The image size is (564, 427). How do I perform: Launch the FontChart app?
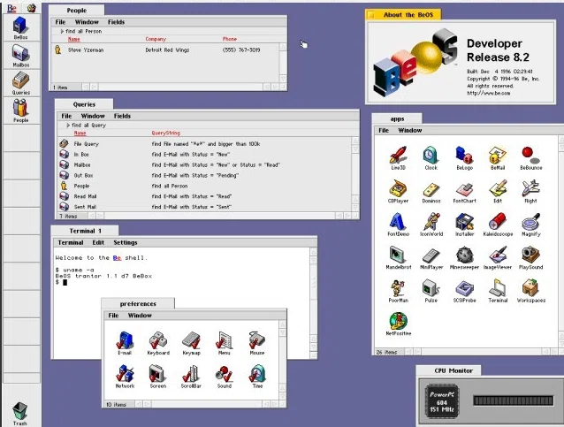(464, 189)
